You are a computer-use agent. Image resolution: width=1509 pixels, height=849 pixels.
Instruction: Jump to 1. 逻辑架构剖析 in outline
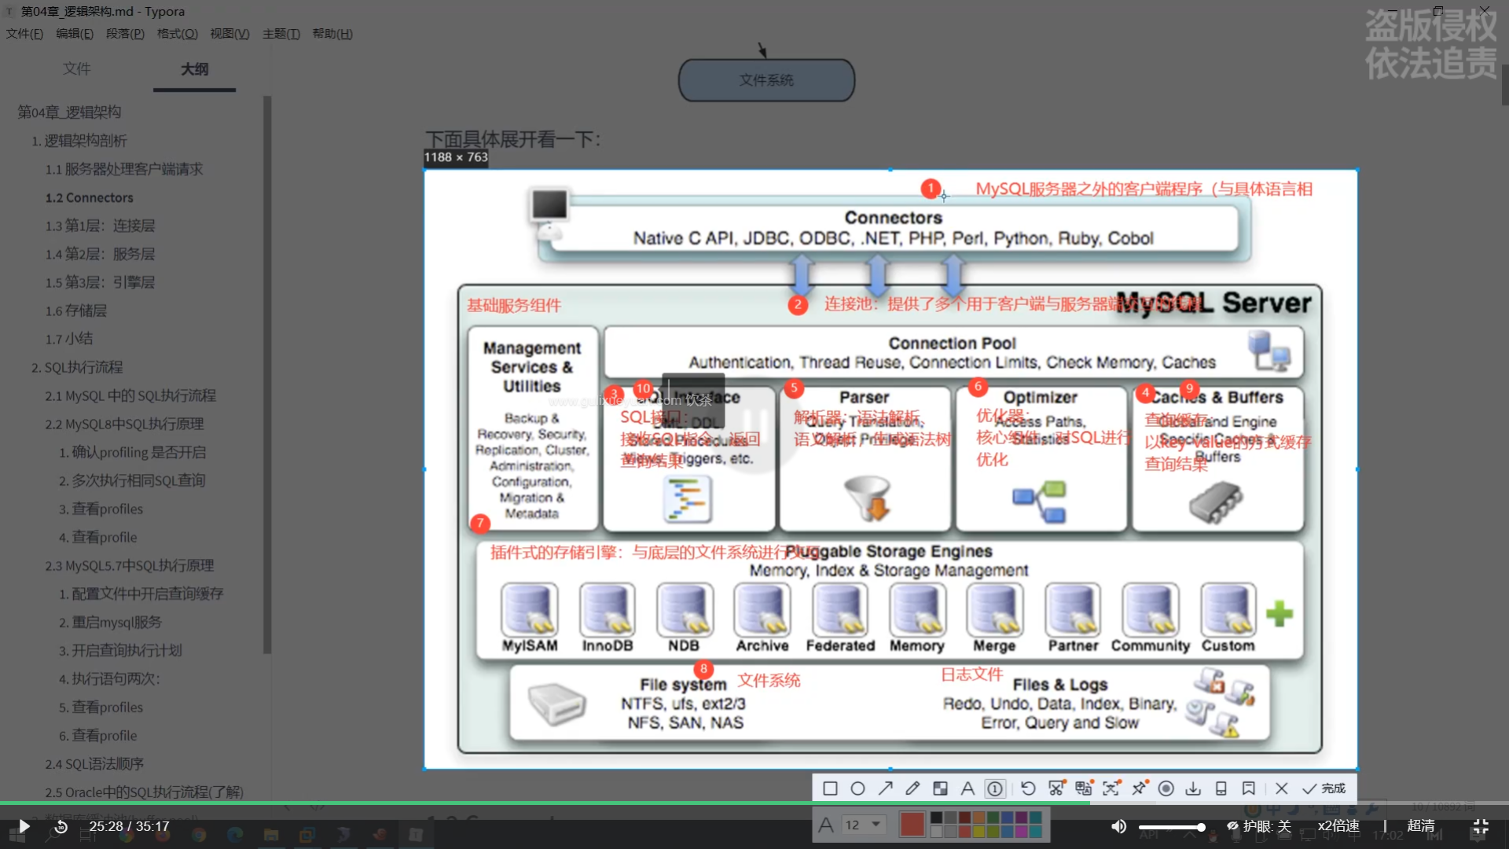click(x=79, y=141)
